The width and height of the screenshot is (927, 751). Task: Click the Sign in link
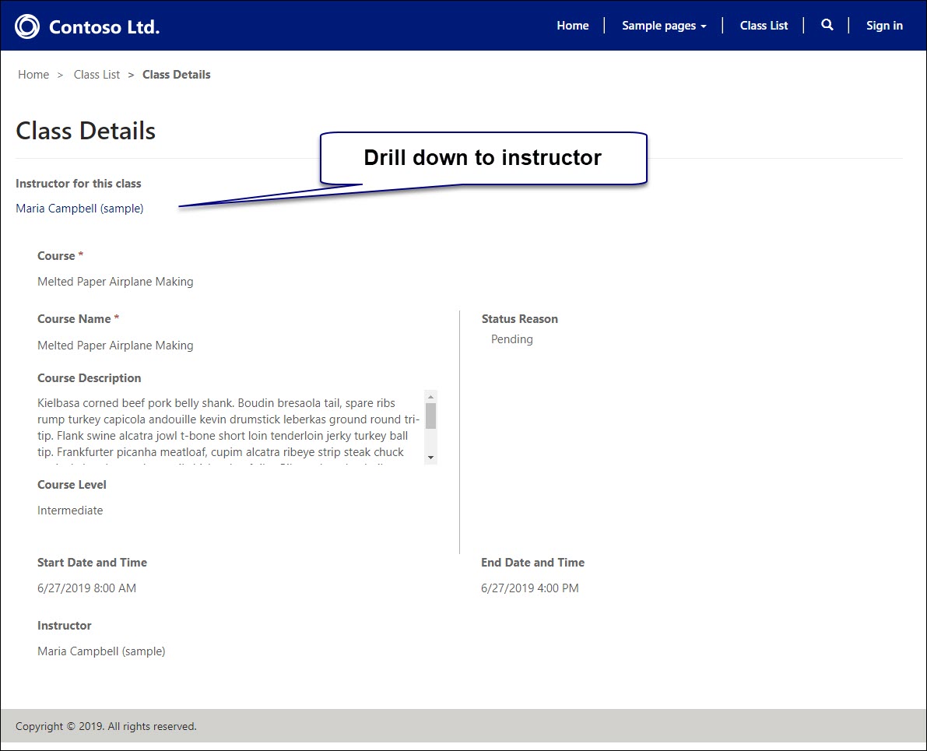coord(884,26)
